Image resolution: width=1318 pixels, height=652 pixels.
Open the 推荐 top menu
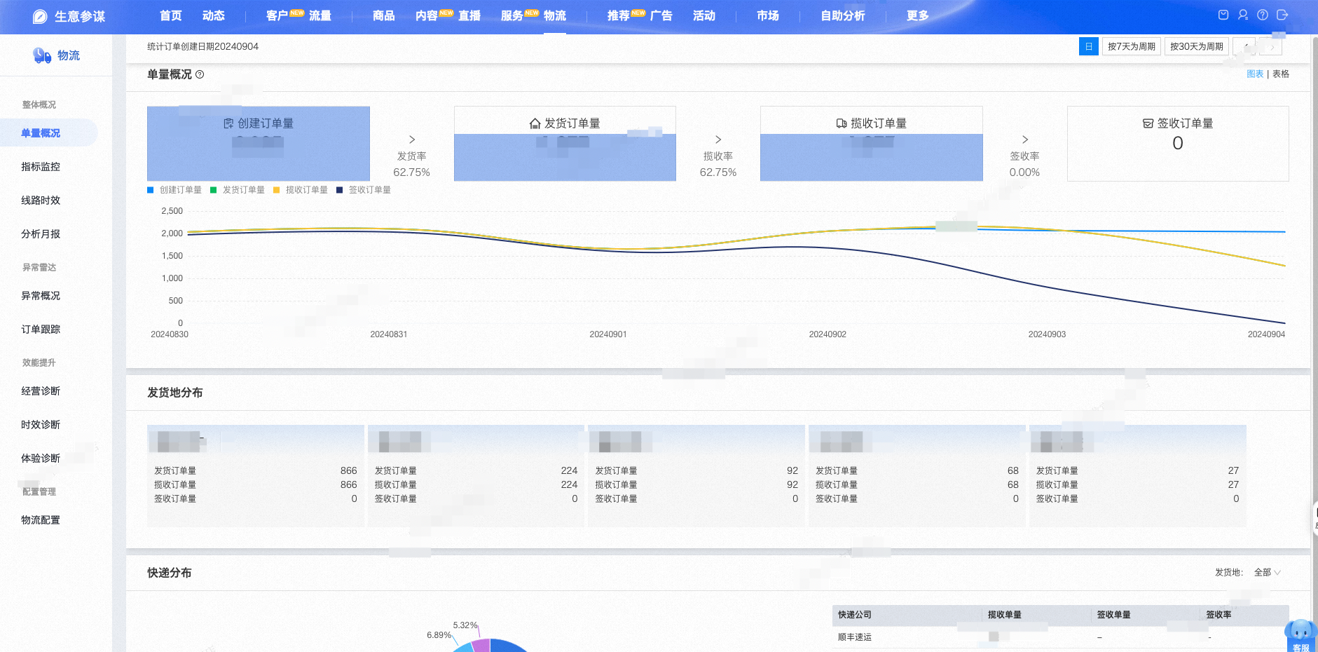coord(619,15)
